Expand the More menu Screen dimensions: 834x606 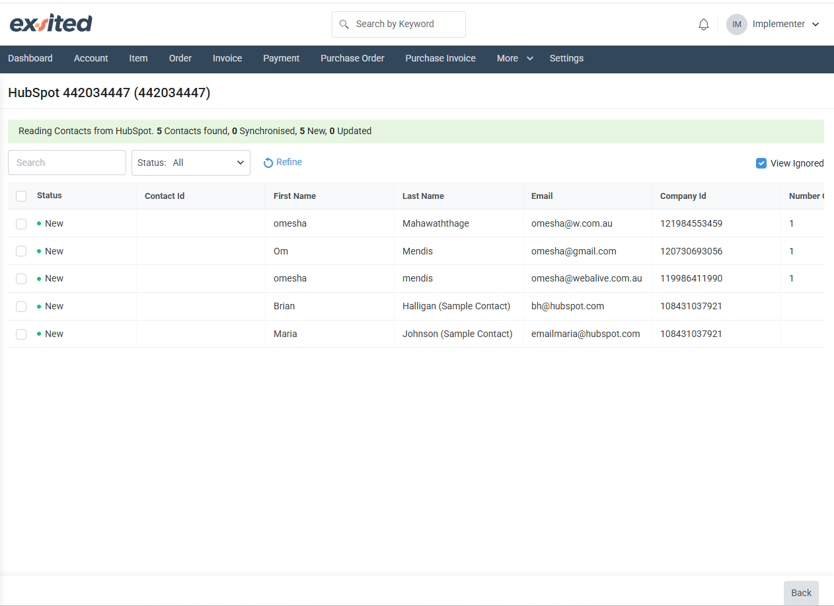[x=515, y=58]
